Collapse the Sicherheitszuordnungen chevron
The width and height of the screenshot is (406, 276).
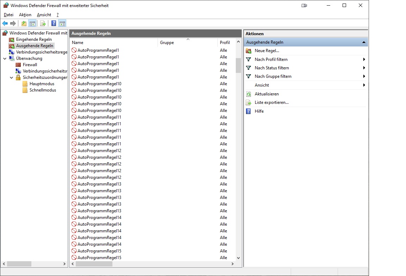(x=11, y=77)
